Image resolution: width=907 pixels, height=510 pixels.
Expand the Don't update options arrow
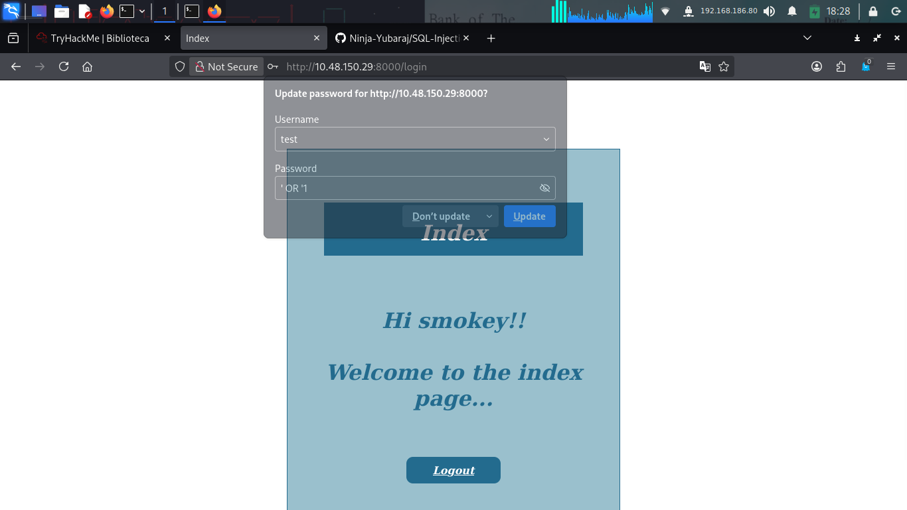point(489,216)
